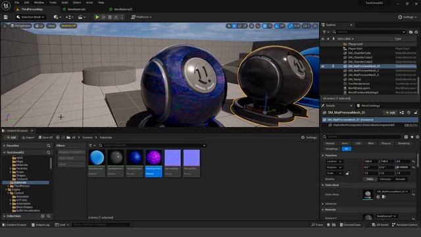Screen dimensions: 421x237
Task: Toggle grid snapping in the viewport
Action: point(265,26)
